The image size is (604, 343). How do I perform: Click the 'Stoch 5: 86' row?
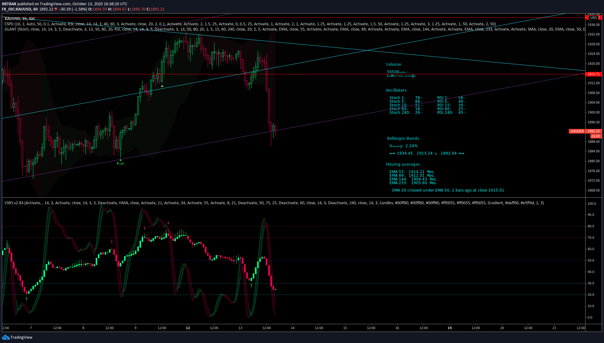coord(406,101)
